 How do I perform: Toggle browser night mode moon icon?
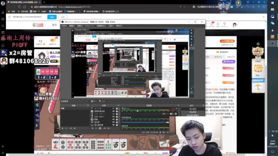coord(254,7)
